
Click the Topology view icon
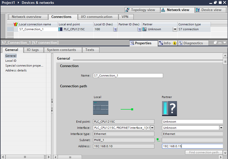128,10
